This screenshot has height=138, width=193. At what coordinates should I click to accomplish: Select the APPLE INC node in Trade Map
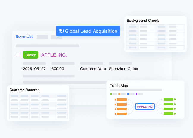pyautogui.click(x=145, y=106)
